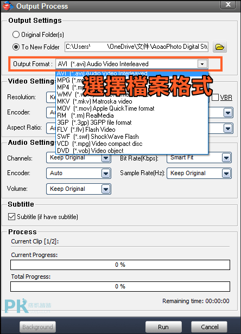Click the Current Progress bar
This screenshot has height=334, width=241.
(120, 265)
